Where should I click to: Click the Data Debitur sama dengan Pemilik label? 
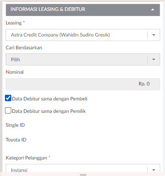point(49,111)
